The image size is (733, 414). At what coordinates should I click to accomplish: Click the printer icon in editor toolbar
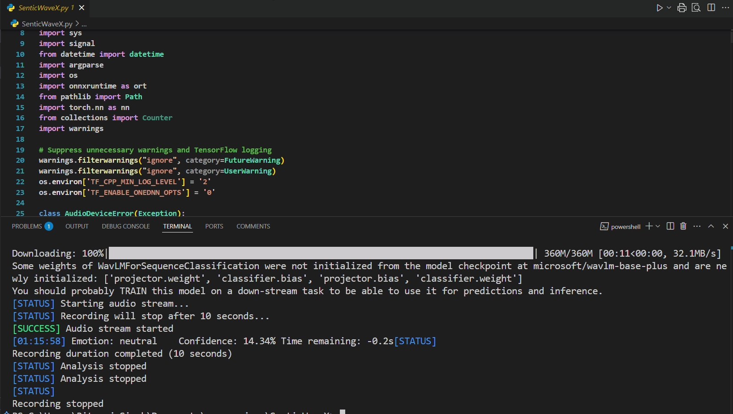point(682,8)
